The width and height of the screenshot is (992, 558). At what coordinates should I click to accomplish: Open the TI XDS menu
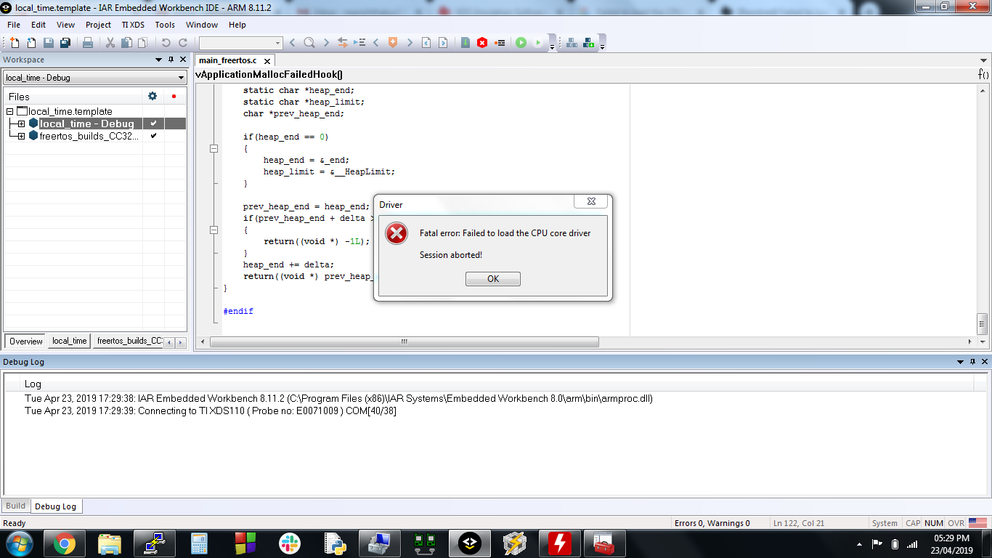(x=133, y=25)
